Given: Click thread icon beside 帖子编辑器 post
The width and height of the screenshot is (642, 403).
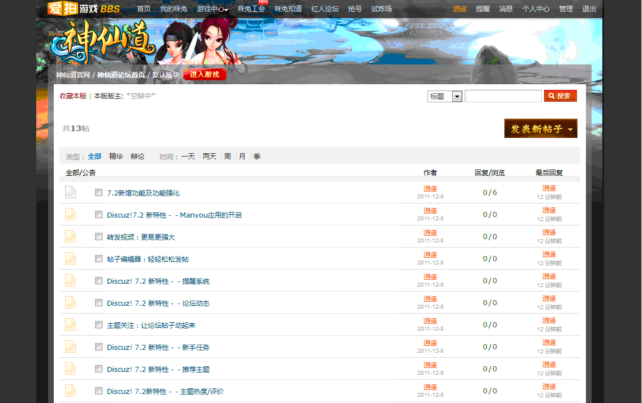Looking at the screenshot, I should [70, 258].
